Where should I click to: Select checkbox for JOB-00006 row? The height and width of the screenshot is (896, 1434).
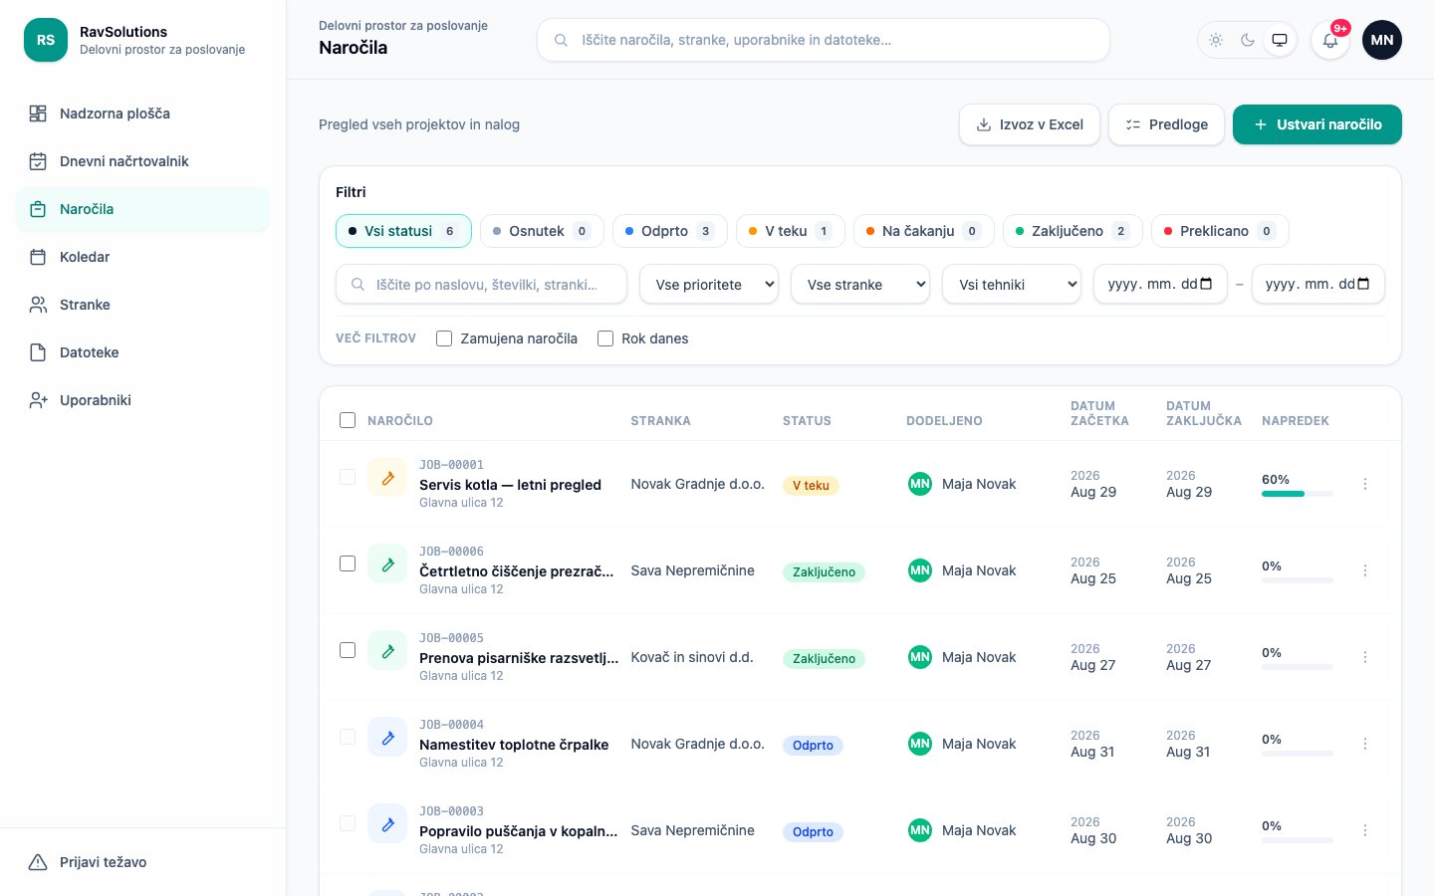348,563
